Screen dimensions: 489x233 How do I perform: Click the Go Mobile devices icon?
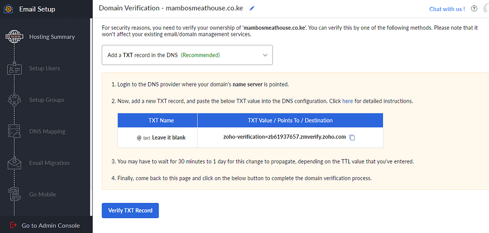coord(14,194)
